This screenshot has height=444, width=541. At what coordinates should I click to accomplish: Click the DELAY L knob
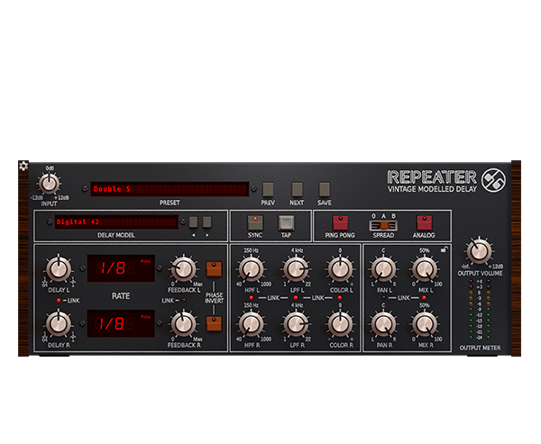point(59,269)
